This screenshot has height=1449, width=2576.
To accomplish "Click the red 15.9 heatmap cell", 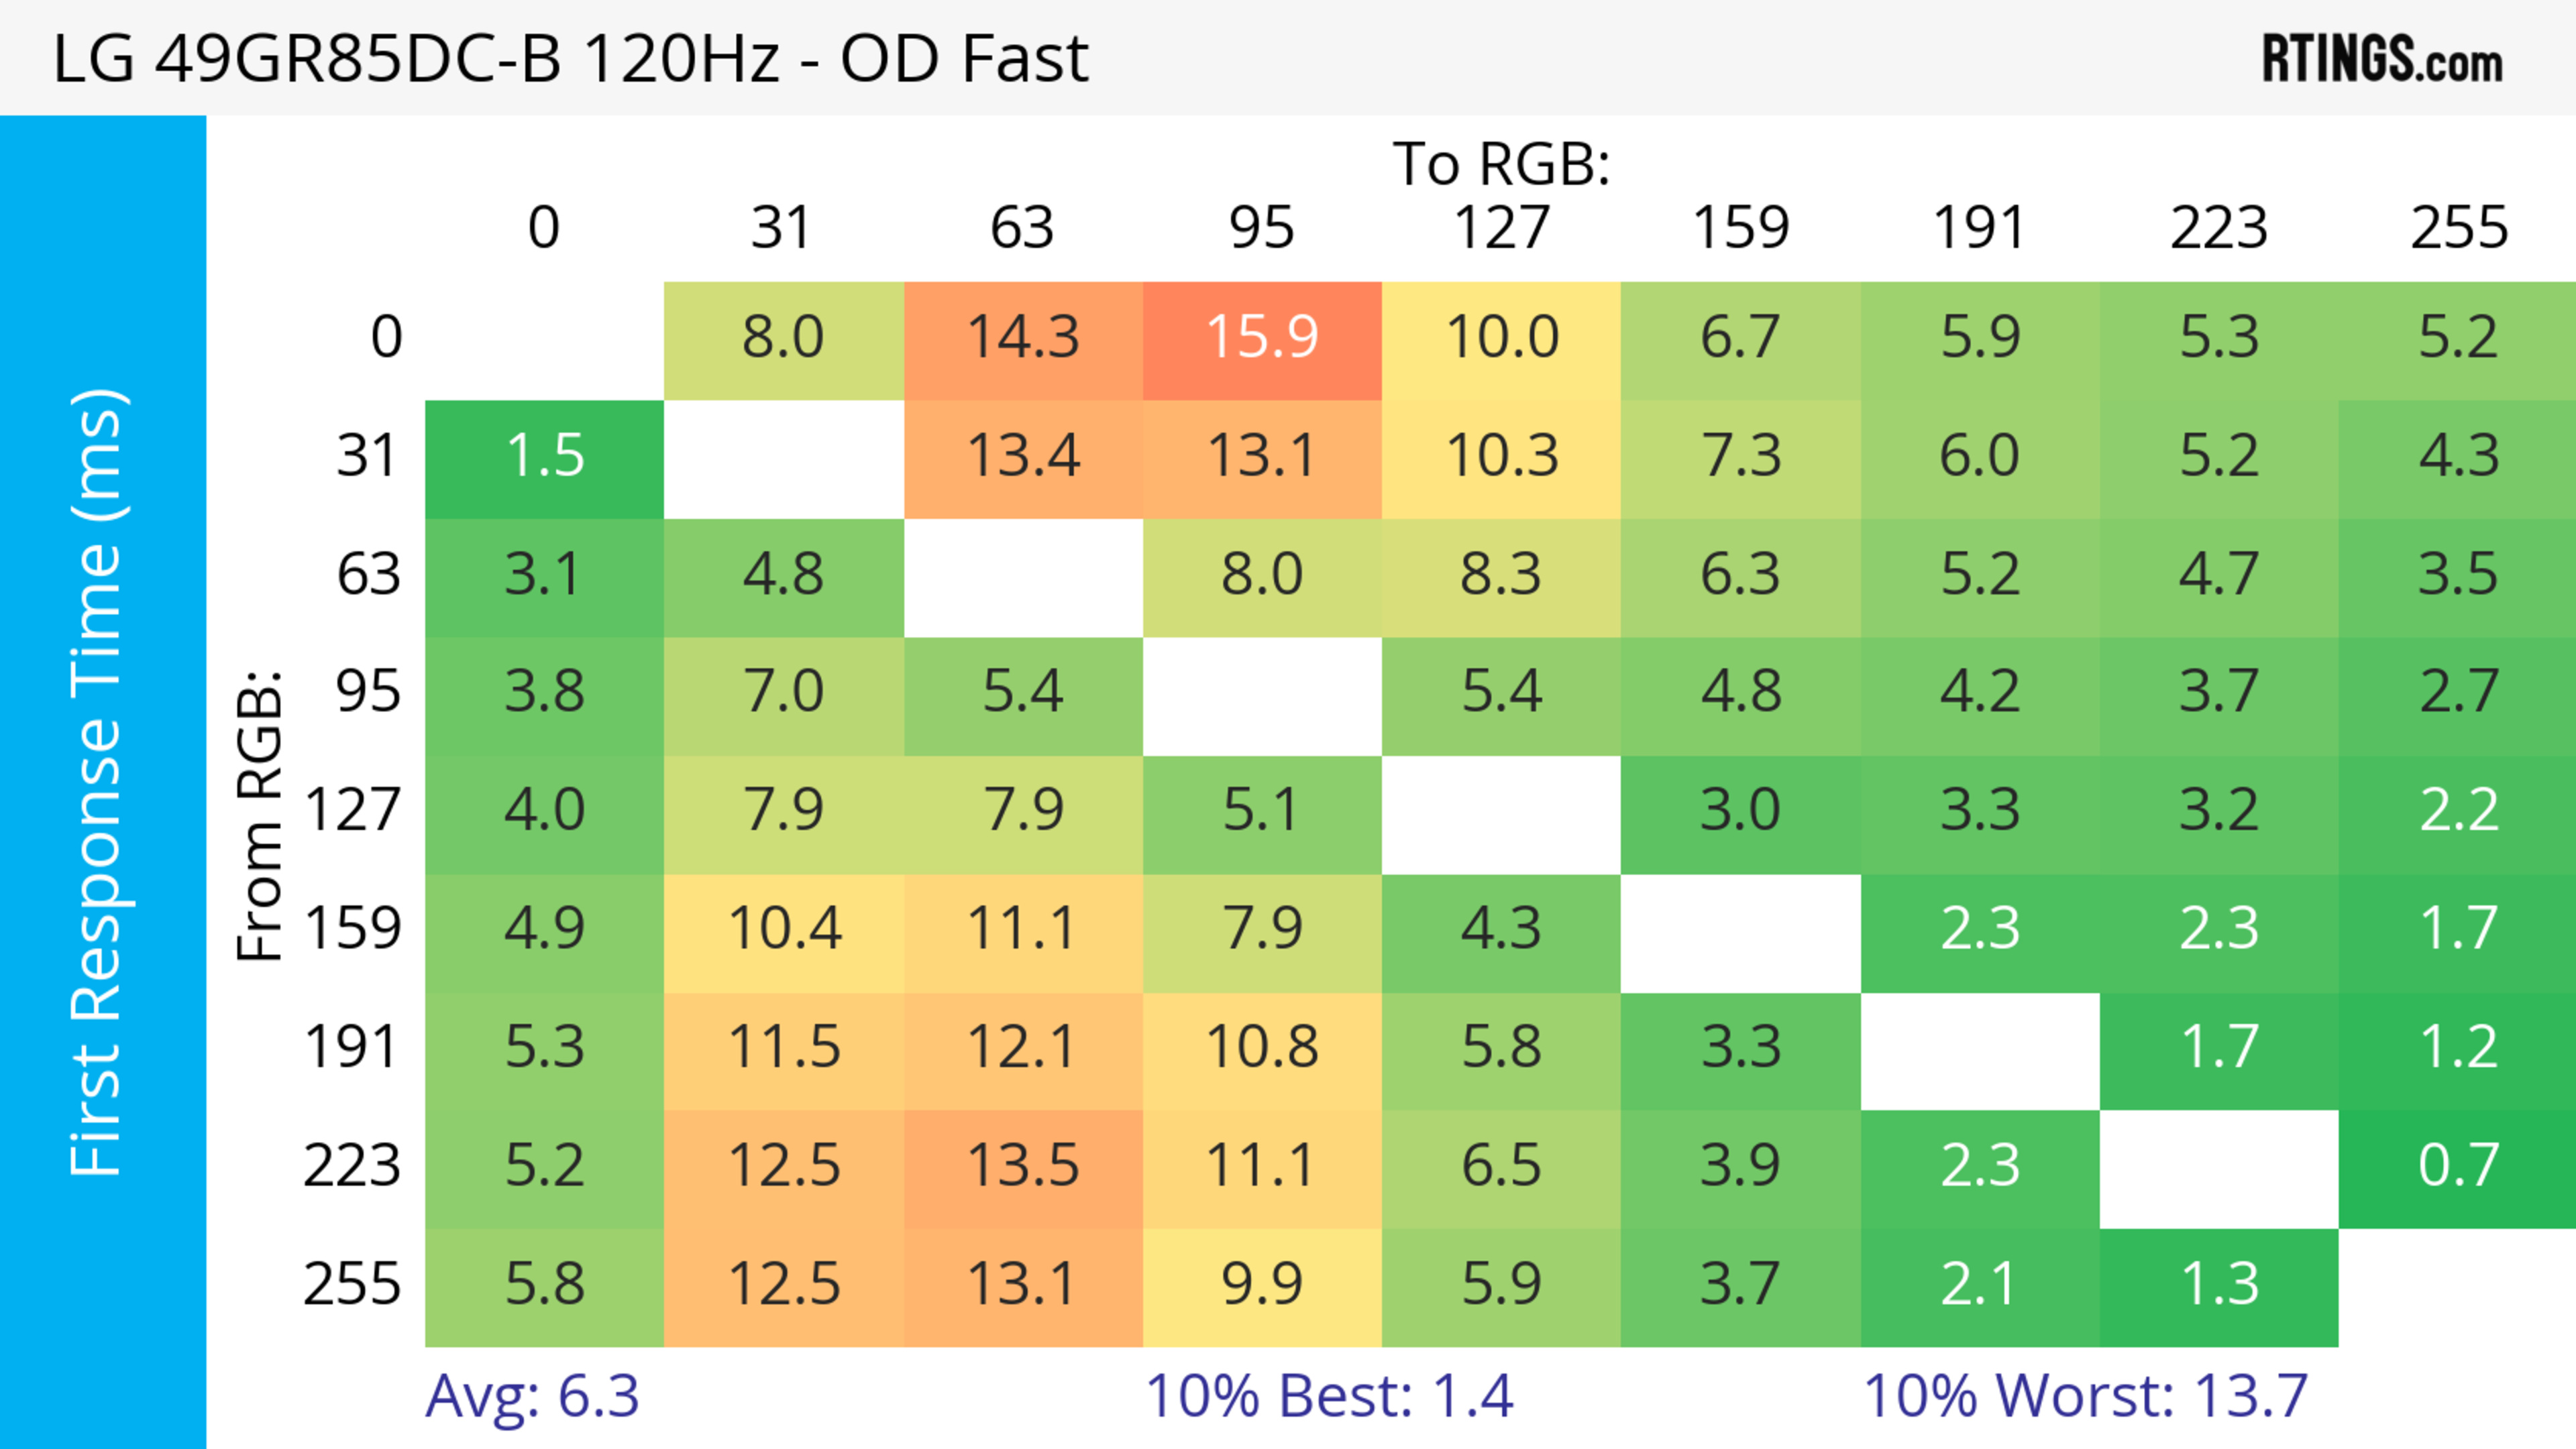I will click(1262, 339).
